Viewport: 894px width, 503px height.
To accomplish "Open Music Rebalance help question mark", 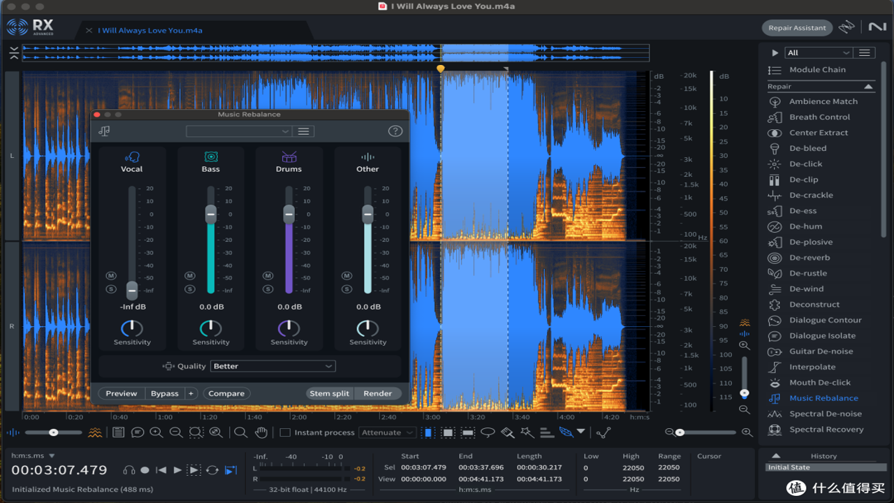I will pyautogui.click(x=395, y=131).
